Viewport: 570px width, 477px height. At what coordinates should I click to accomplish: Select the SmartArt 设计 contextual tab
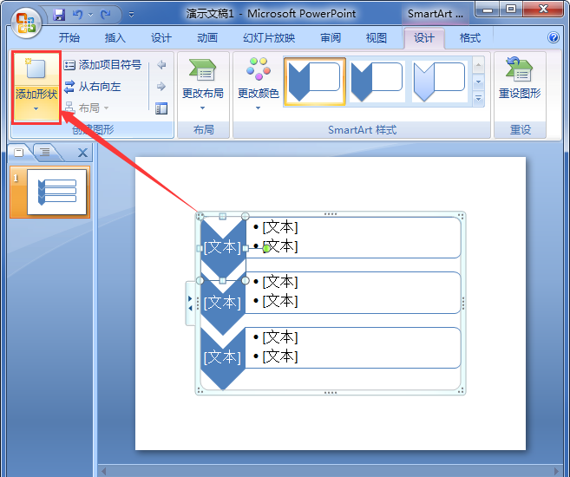[x=424, y=38]
